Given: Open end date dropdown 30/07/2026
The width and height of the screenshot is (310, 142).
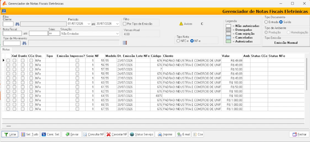Looking at the screenshot, I should [x=118, y=24].
